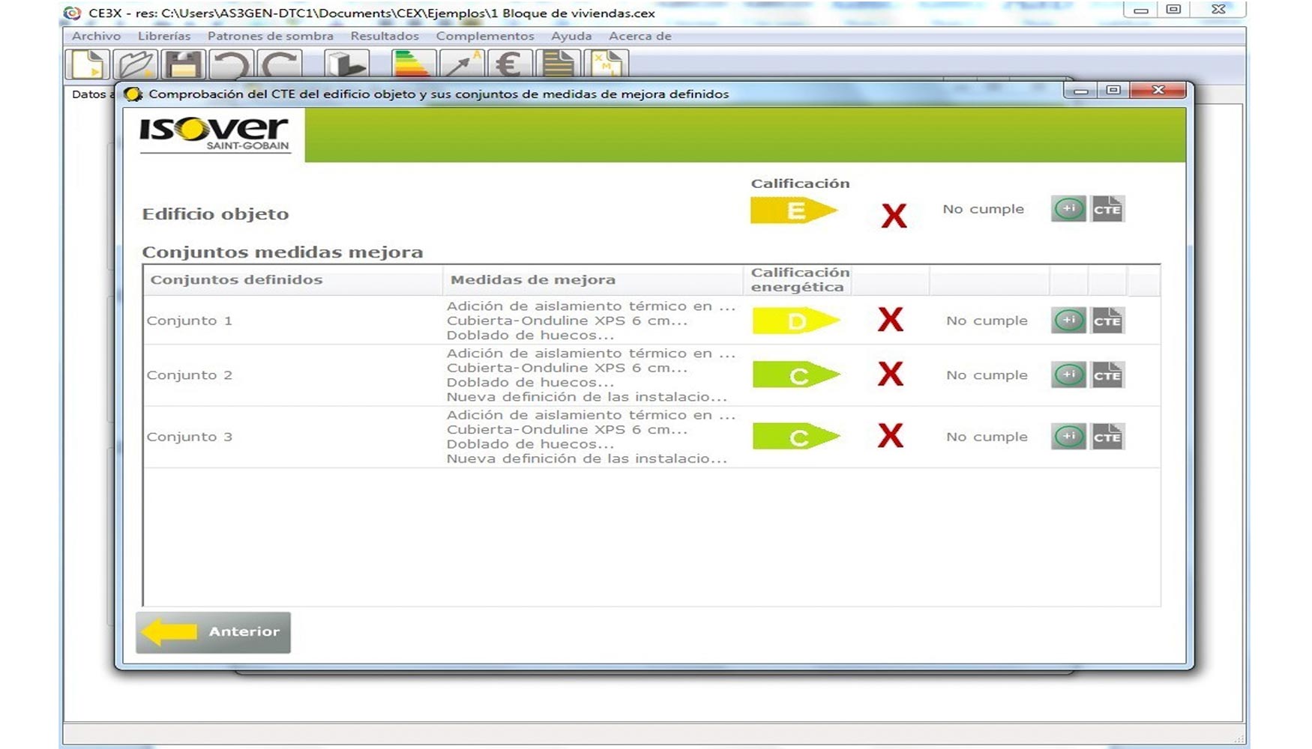Open the Ayuda menu

[571, 36]
